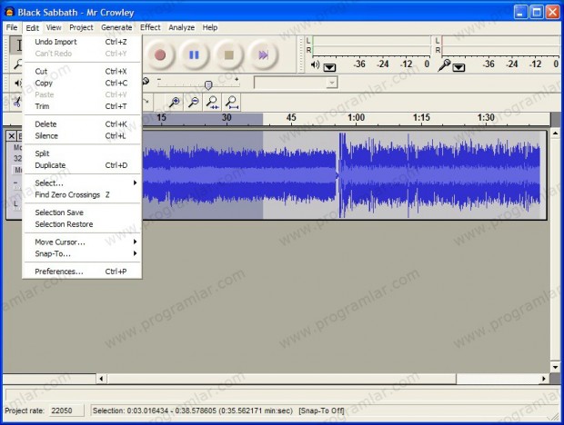Expand the Snap-To... submenu
Image resolution: width=564 pixels, height=425 pixels.
coord(83,253)
